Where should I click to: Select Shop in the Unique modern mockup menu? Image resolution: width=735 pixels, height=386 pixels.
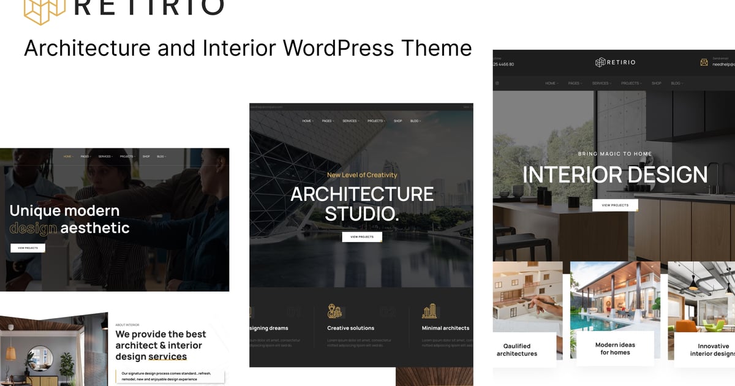(146, 157)
